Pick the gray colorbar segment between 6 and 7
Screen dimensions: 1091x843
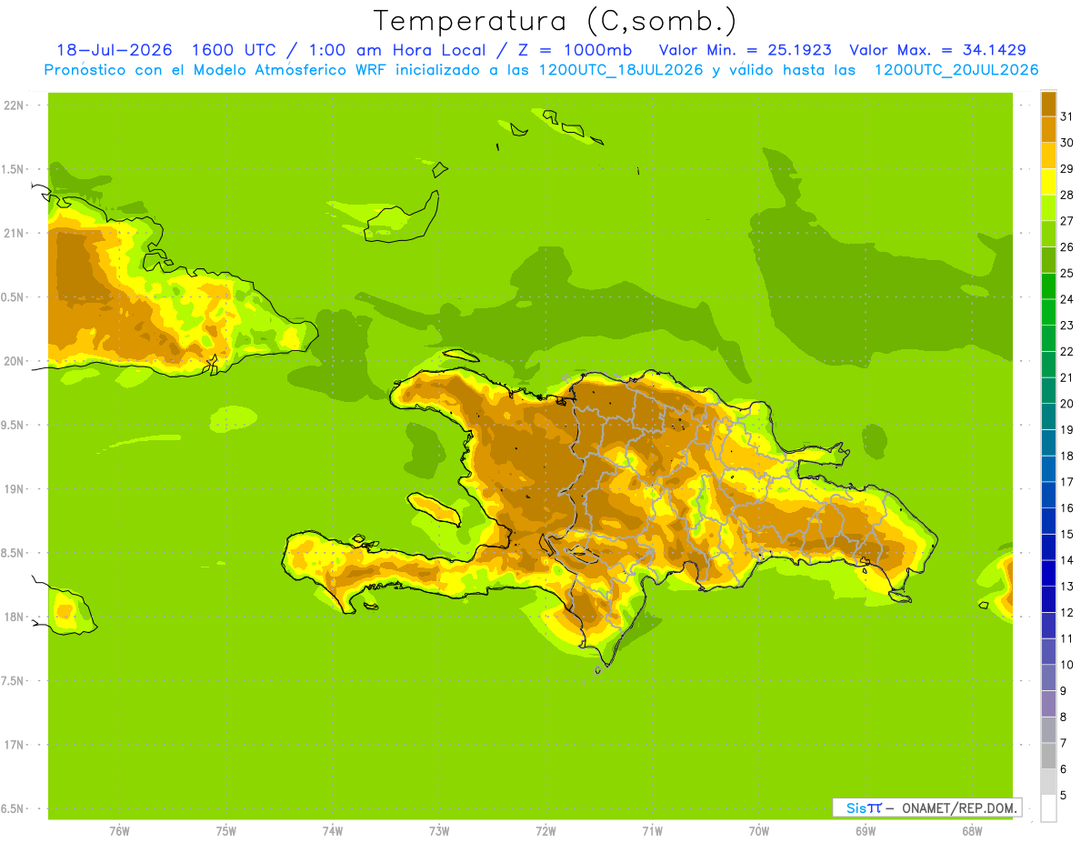pyautogui.click(x=1048, y=757)
